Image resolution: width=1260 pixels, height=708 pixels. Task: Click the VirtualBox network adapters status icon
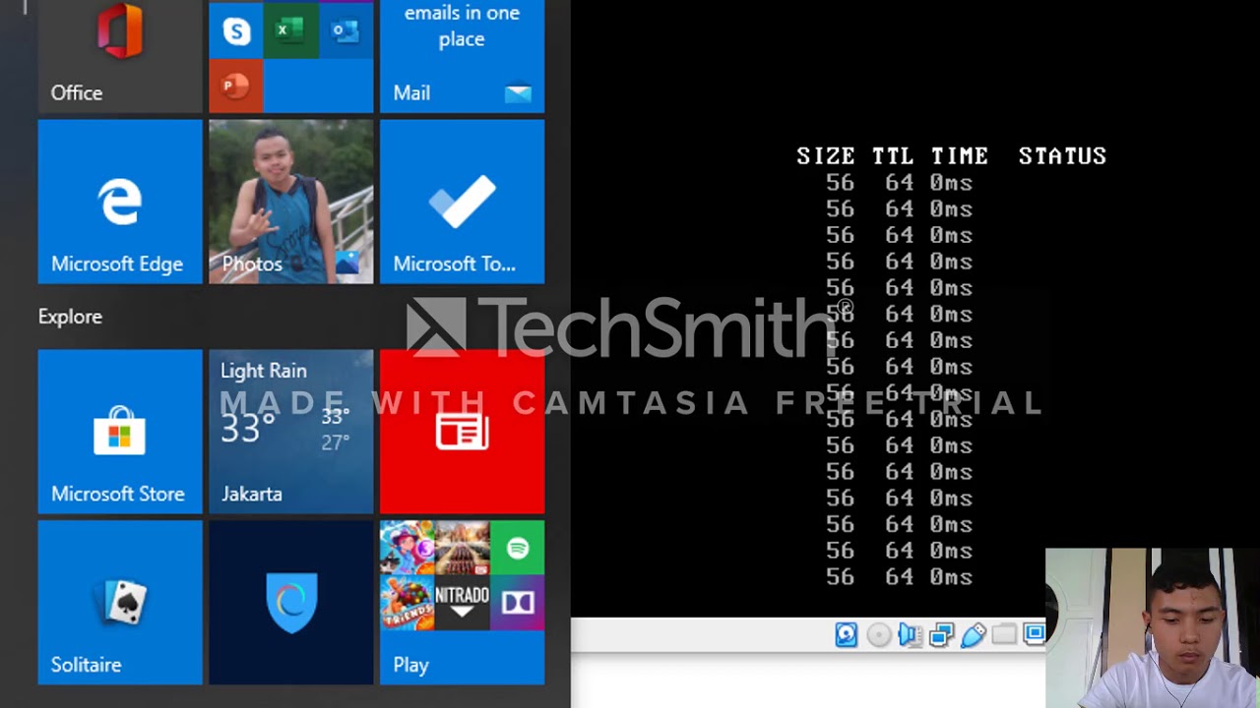click(x=941, y=635)
